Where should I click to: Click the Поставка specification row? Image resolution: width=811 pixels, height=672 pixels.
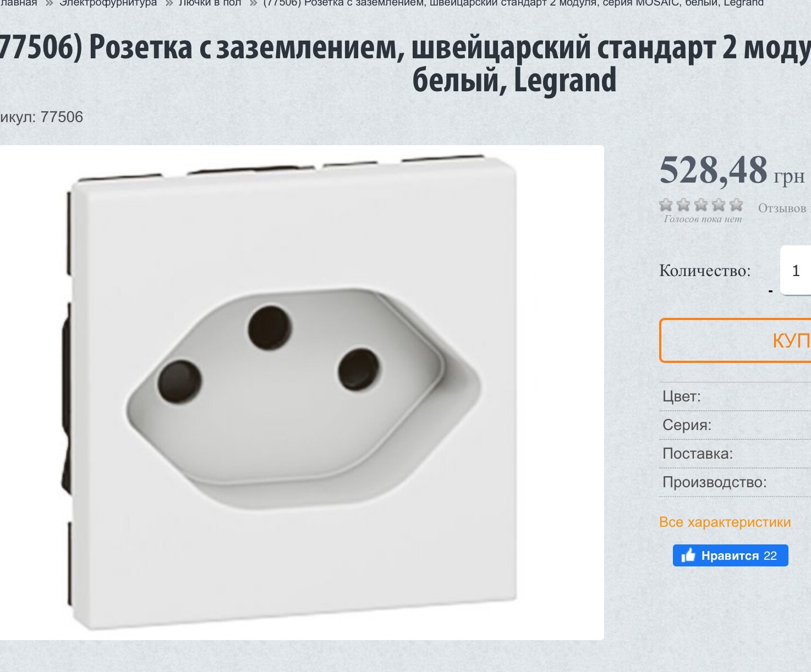click(735, 454)
